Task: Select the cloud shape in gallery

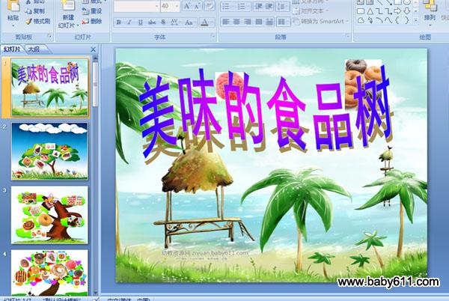Action: [361, 20]
